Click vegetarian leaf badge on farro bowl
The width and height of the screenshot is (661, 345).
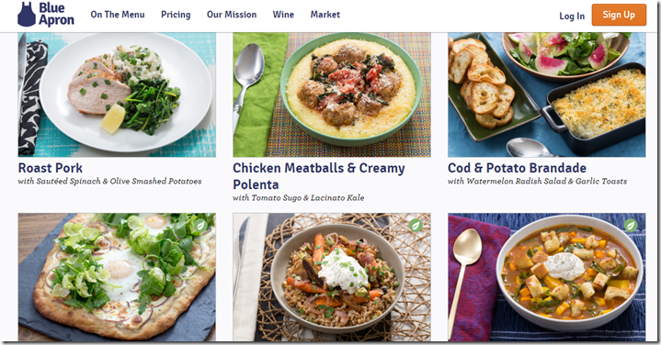(416, 226)
